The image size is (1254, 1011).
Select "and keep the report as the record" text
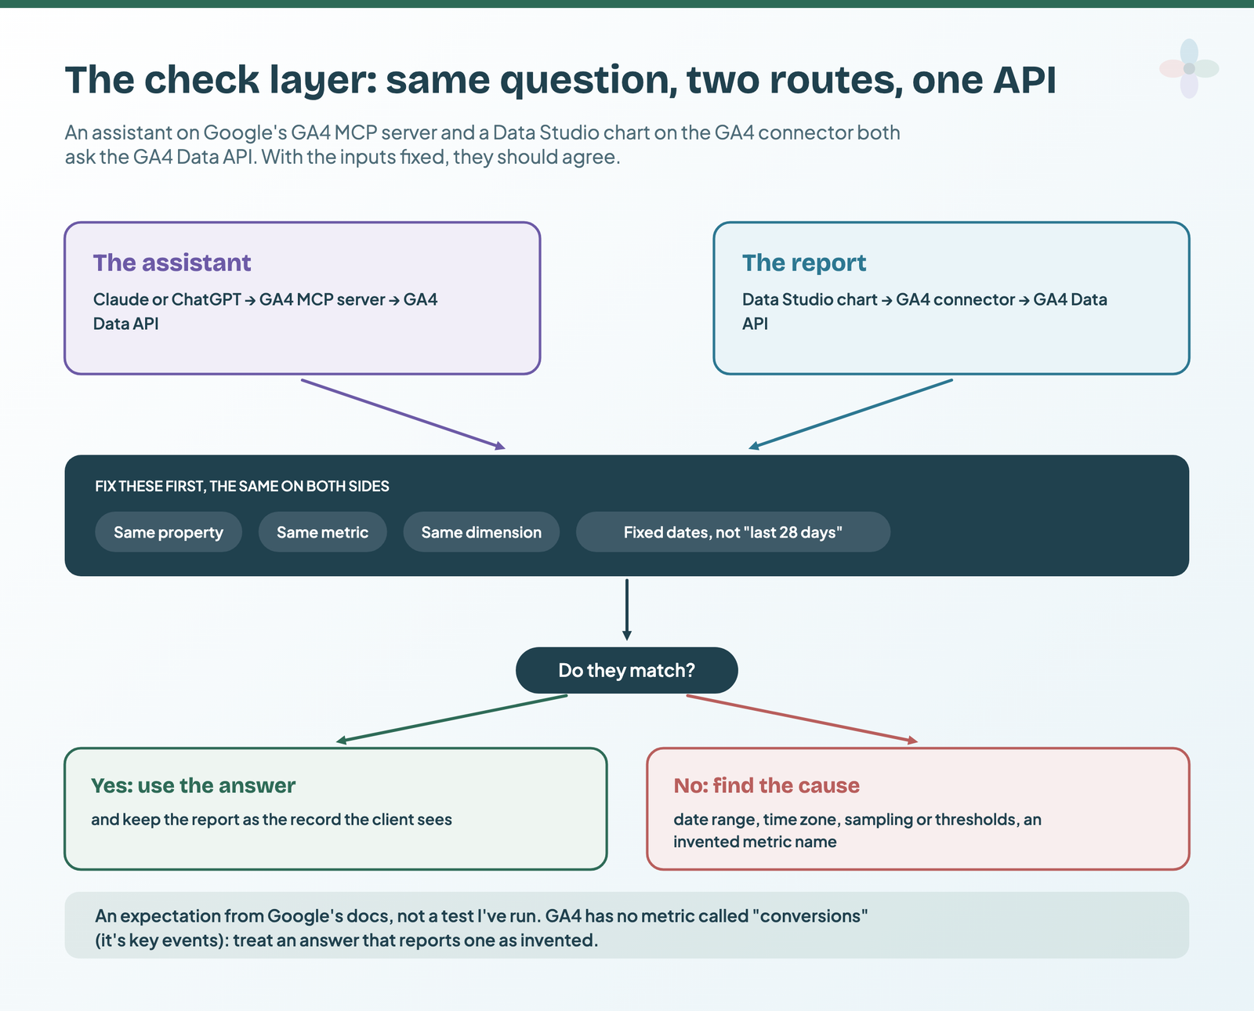coord(271,820)
